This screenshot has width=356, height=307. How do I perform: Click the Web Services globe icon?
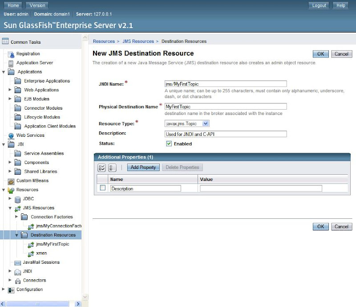[x=11, y=136]
